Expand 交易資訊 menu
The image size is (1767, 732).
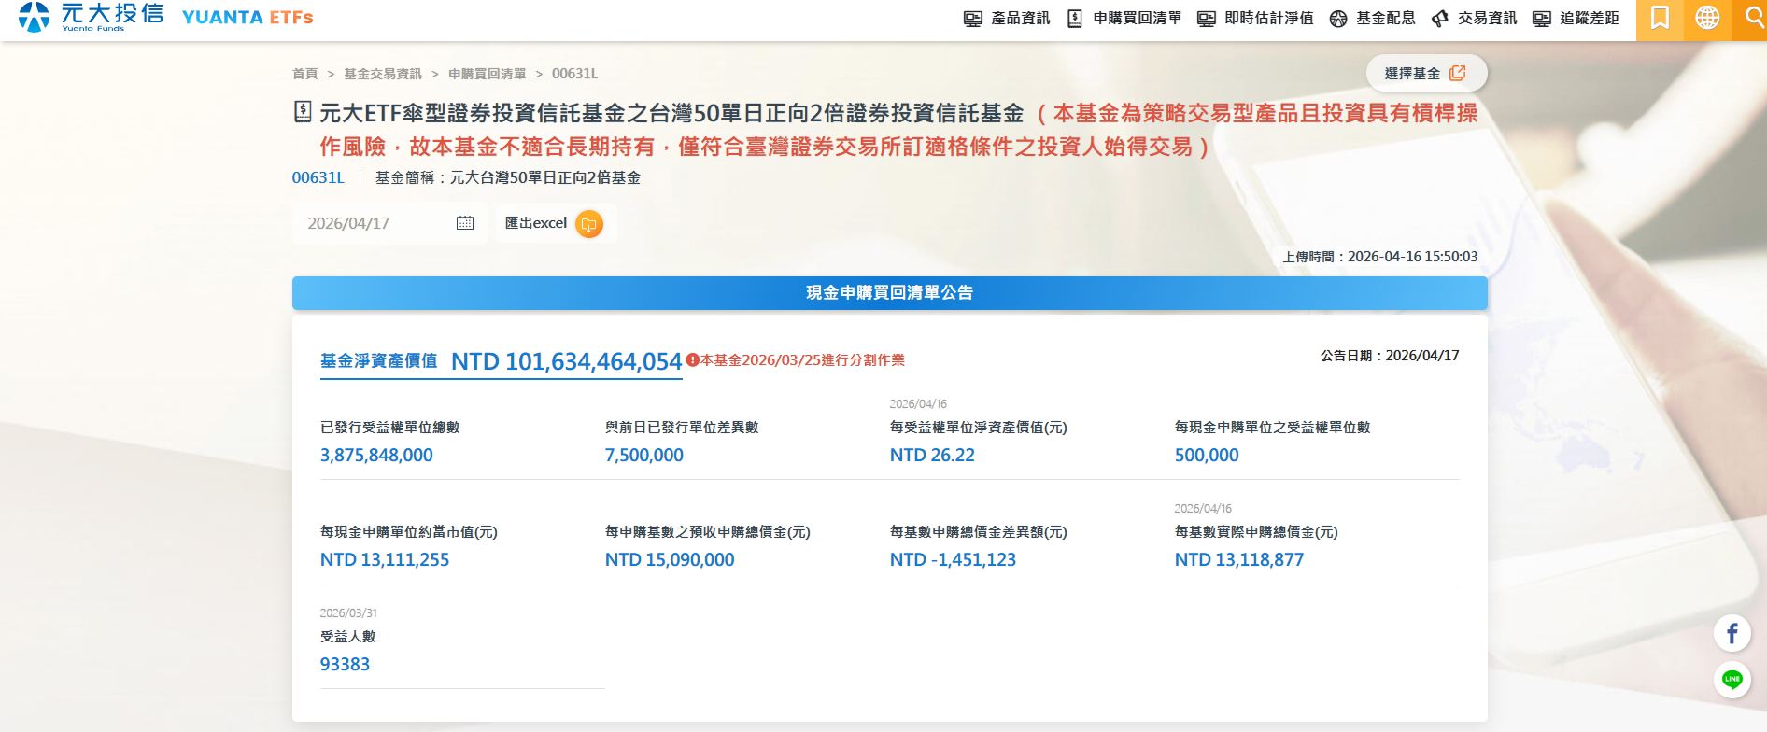1474,19
